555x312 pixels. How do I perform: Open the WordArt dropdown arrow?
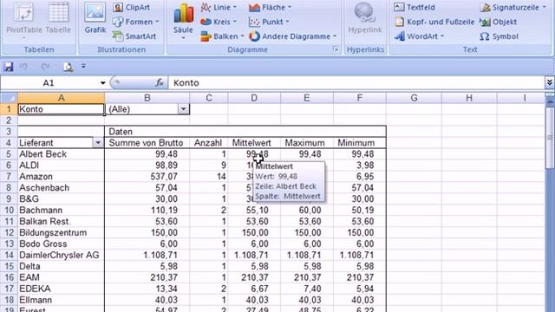pos(442,36)
